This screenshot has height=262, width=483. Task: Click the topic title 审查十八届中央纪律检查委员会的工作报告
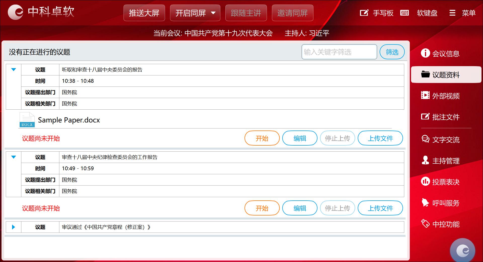coord(110,157)
